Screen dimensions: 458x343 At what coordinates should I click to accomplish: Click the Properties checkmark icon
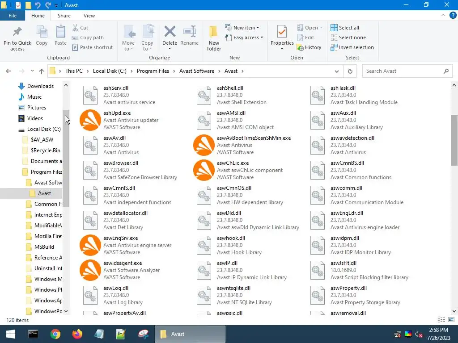tap(282, 32)
